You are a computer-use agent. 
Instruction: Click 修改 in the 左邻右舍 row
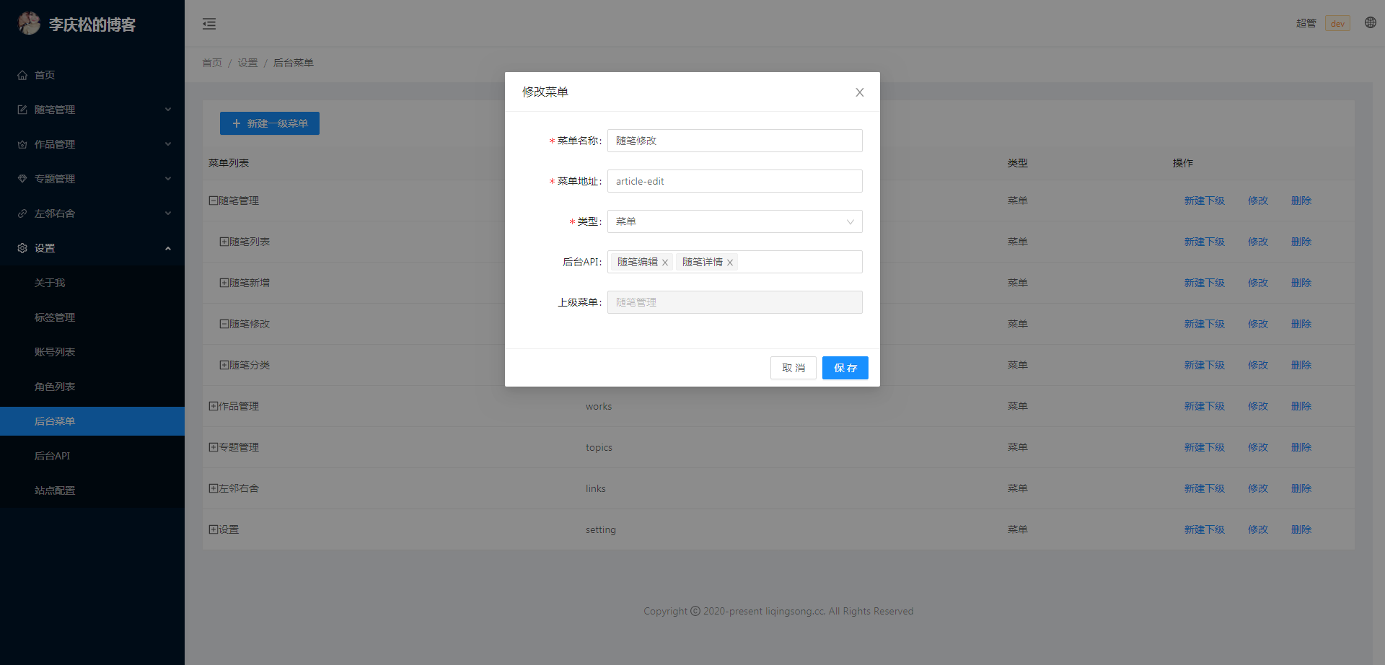(1258, 488)
